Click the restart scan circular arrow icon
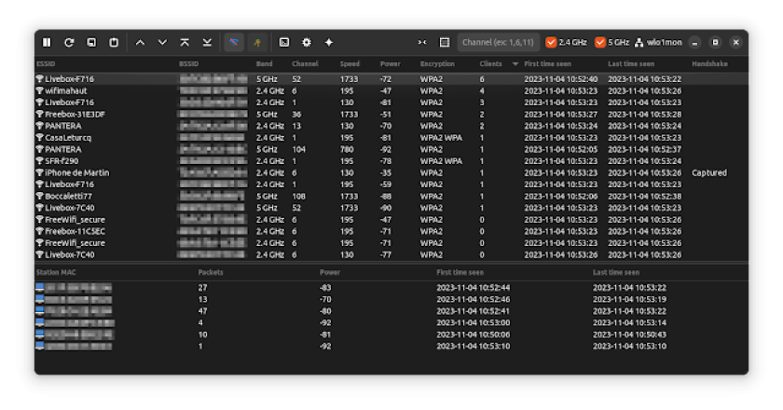Viewport: 783px width, 410px height. pyautogui.click(x=69, y=43)
